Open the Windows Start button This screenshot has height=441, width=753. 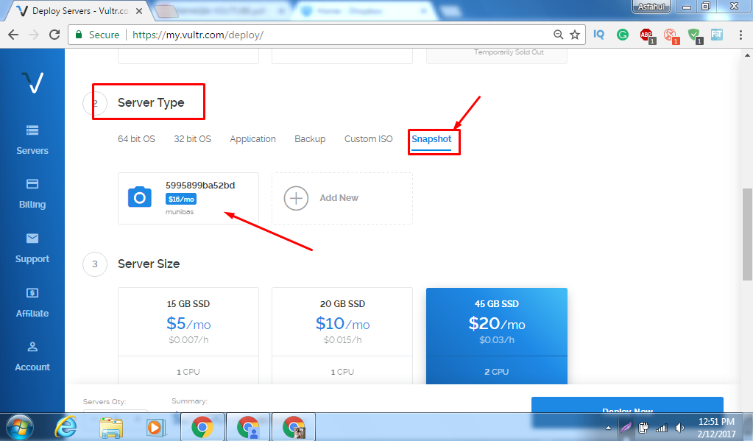(19, 427)
